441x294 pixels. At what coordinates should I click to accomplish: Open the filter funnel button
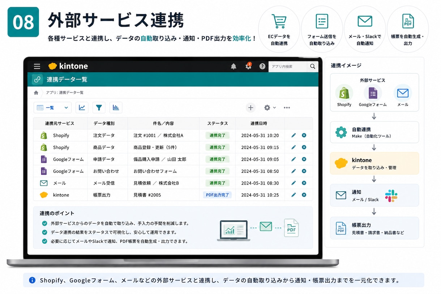point(99,107)
